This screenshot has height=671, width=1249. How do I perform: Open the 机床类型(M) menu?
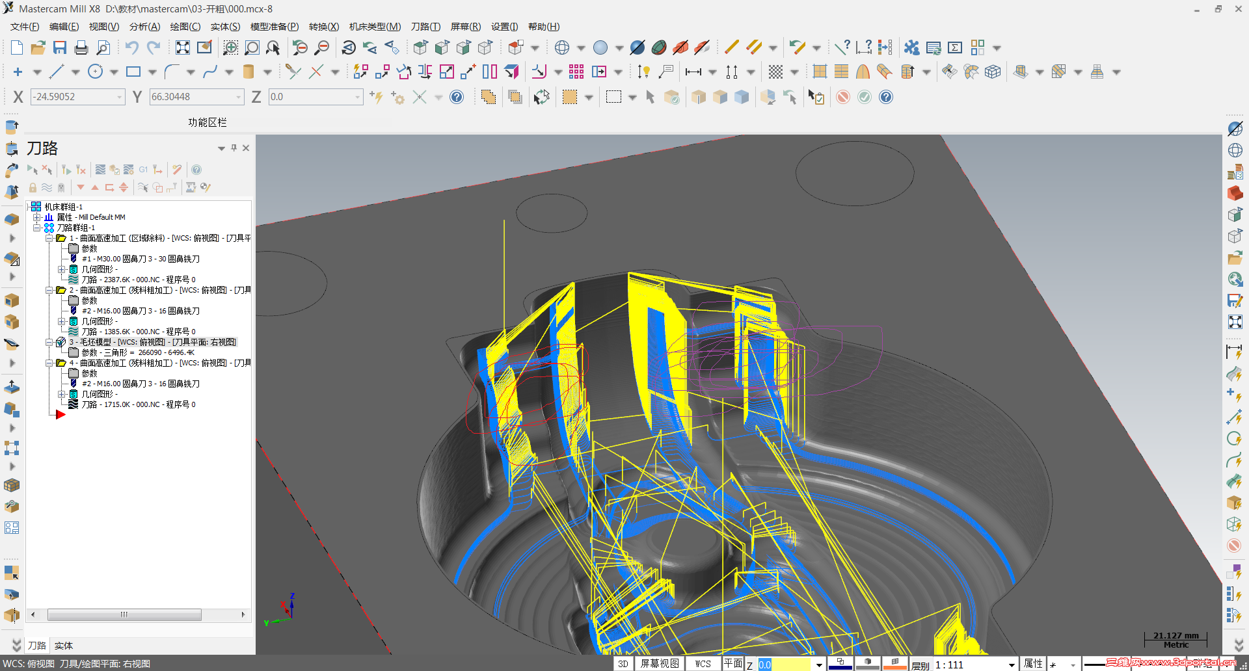coord(375,27)
